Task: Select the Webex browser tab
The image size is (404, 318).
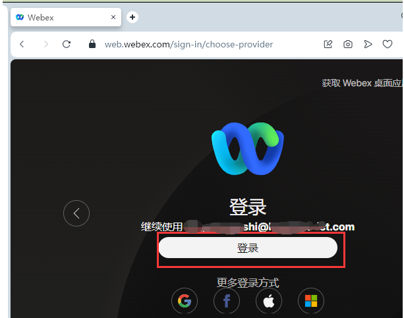Action: tap(66, 17)
